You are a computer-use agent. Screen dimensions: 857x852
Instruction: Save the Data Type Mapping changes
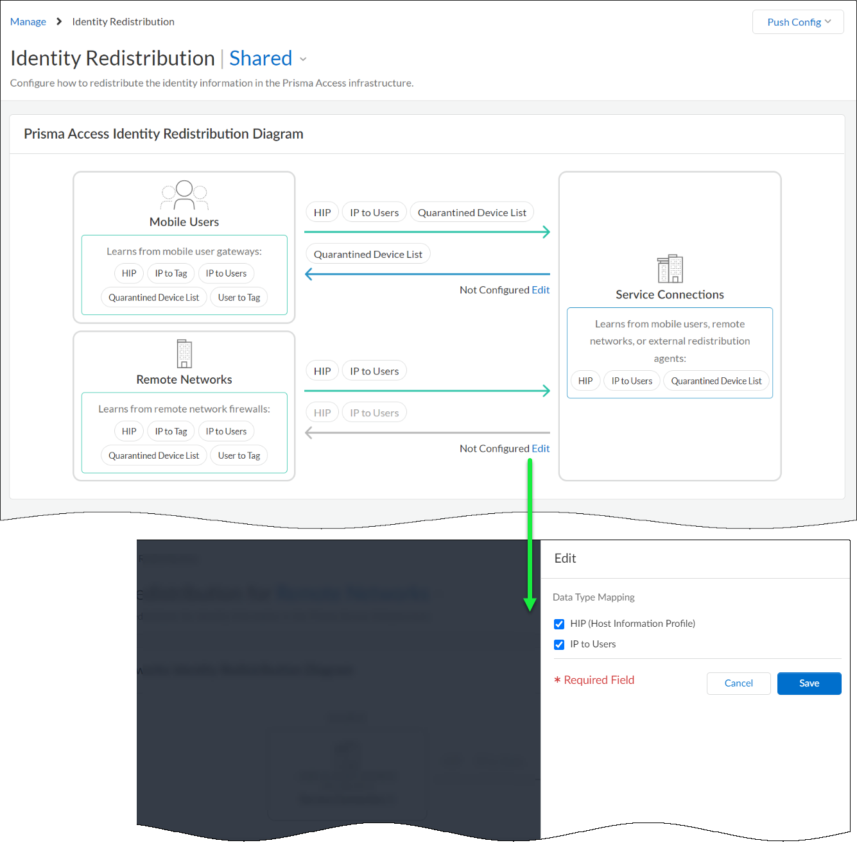tap(809, 683)
